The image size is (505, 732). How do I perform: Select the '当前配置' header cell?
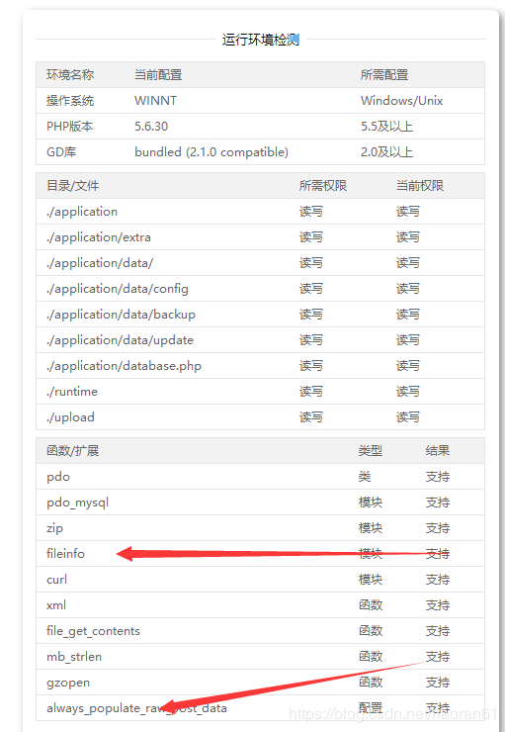(158, 75)
